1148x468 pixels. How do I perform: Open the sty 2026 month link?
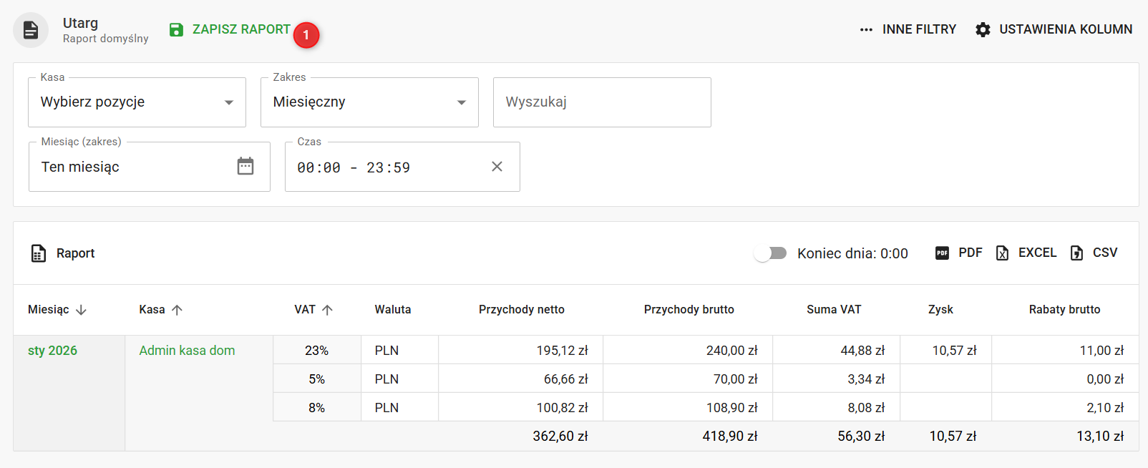point(52,351)
